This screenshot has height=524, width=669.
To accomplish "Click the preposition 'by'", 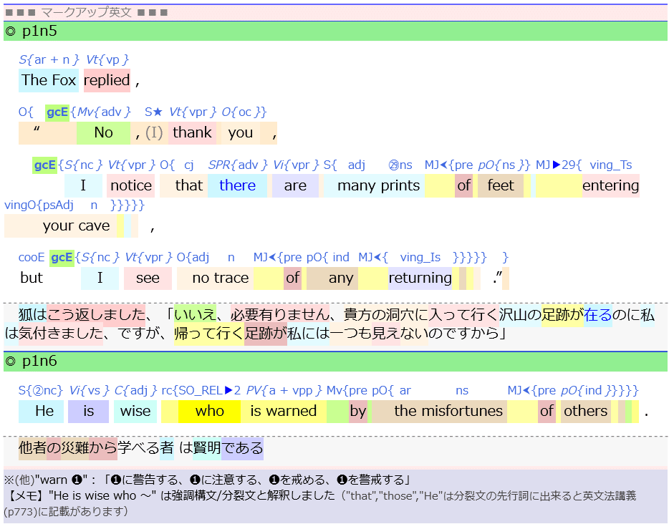I will [x=357, y=411].
